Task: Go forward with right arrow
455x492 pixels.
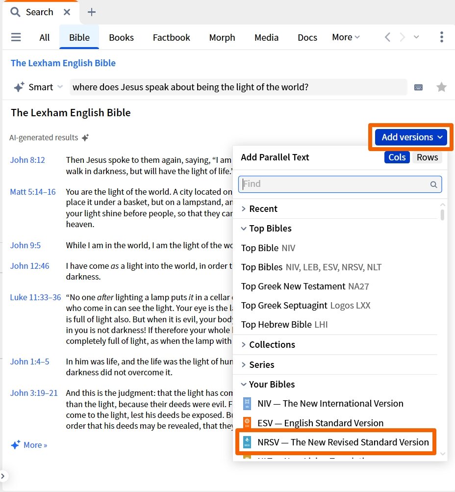Action: 402,37
